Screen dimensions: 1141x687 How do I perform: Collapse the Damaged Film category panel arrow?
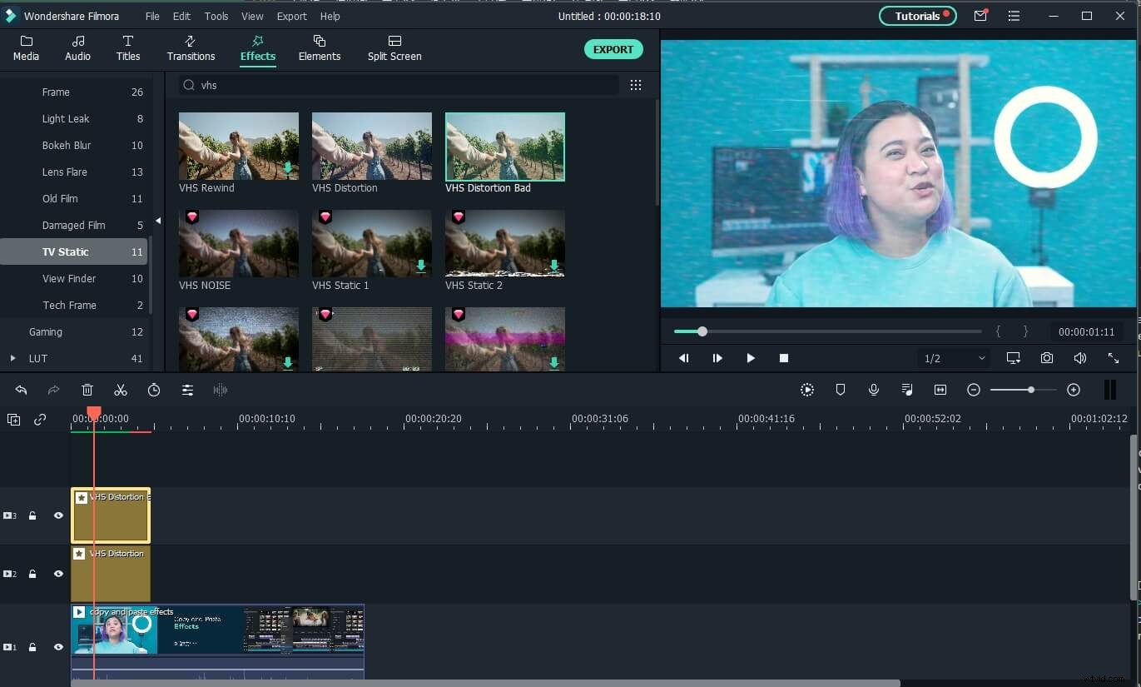[157, 222]
